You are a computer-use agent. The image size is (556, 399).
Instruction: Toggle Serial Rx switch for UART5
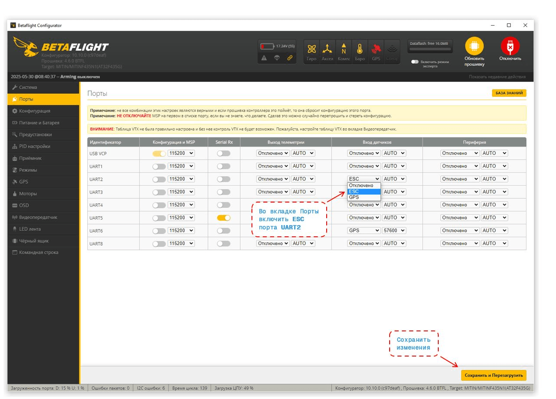pos(224,218)
